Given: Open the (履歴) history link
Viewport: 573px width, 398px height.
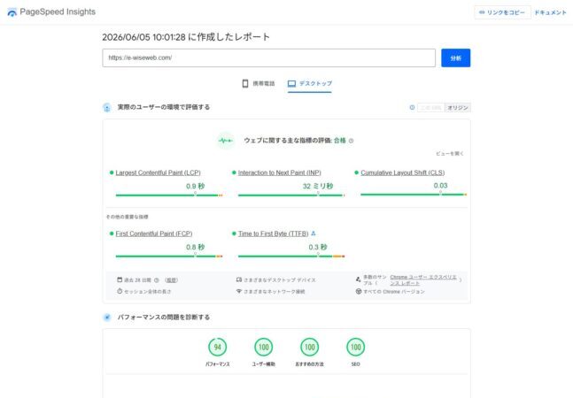Looking at the screenshot, I should pyautogui.click(x=172, y=280).
